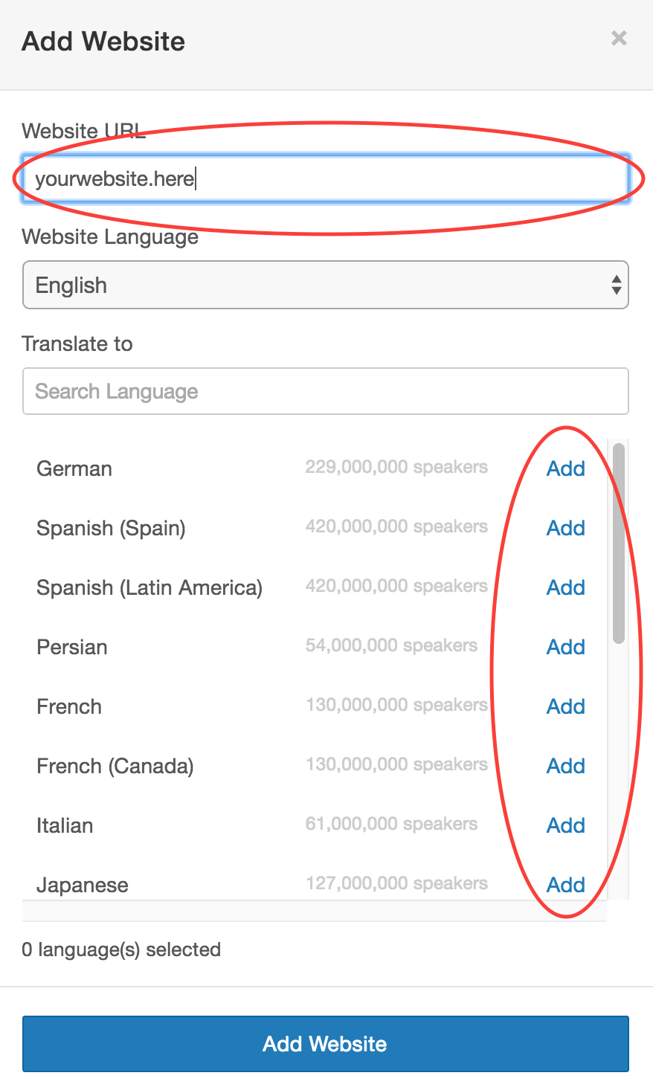Add German as a translation language
Image resolution: width=653 pixels, height=1090 pixels.
coord(565,468)
